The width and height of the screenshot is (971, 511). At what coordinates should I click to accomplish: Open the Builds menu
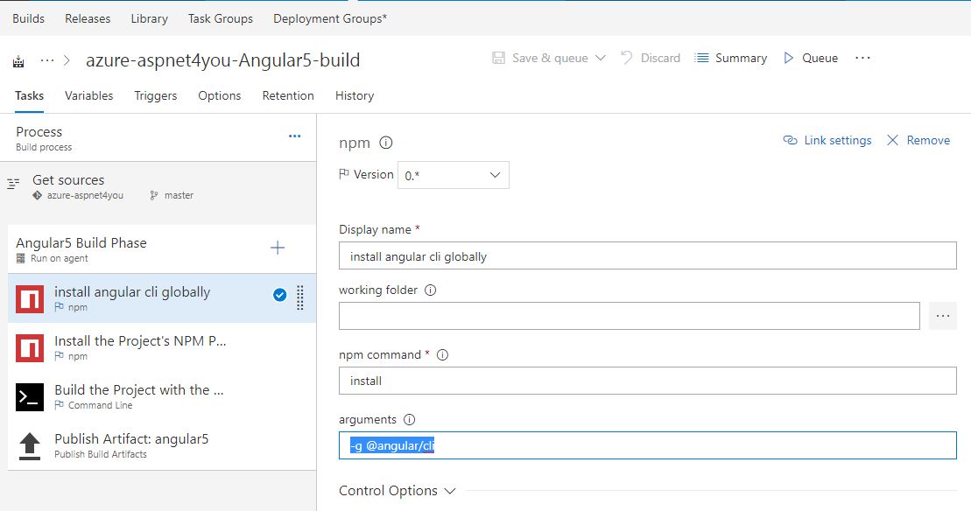[29, 18]
